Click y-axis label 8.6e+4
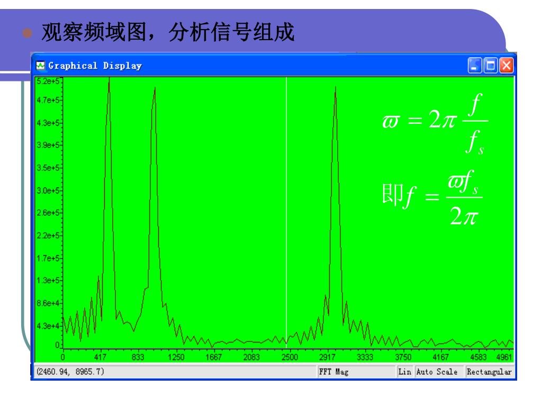 pos(48,303)
